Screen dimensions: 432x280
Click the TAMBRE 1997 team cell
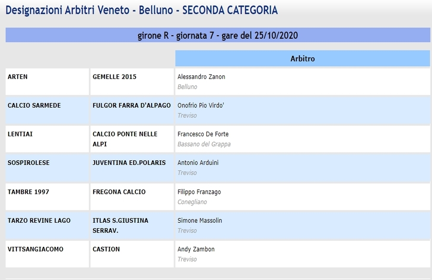click(x=47, y=197)
